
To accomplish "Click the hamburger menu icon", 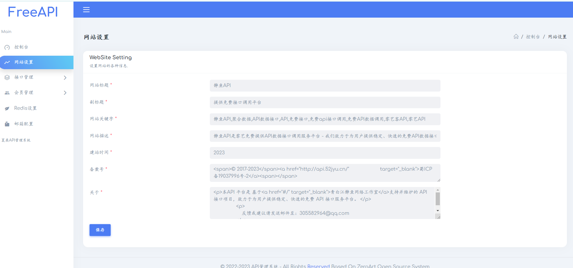I will [86, 10].
